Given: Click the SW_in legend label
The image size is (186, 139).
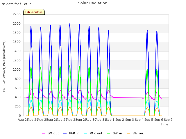Looking at the screenshot, I should [x=117, y=133].
